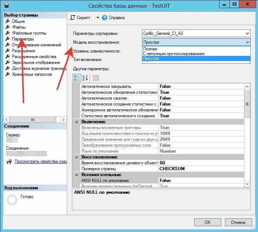Select Автоматическое сжатие property row
Viewport: 258px width, 232px height.
162,98
